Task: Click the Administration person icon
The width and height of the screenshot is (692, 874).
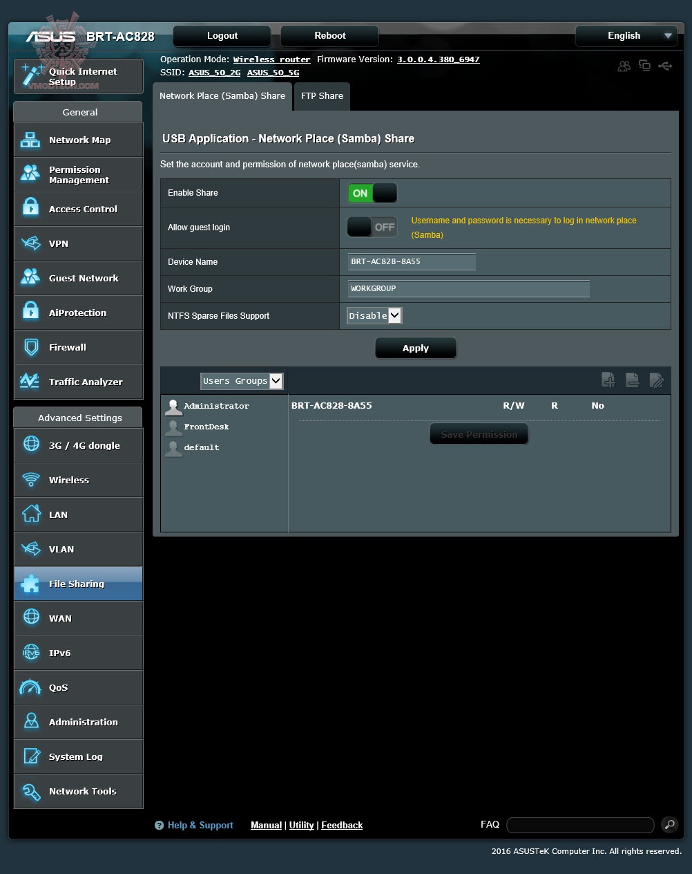Action: click(x=31, y=722)
